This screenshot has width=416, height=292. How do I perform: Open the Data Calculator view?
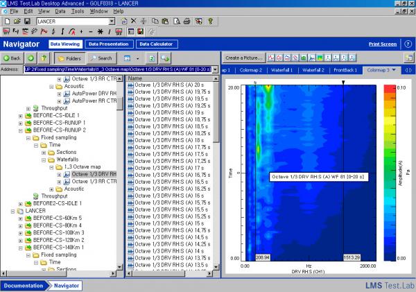click(x=156, y=44)
